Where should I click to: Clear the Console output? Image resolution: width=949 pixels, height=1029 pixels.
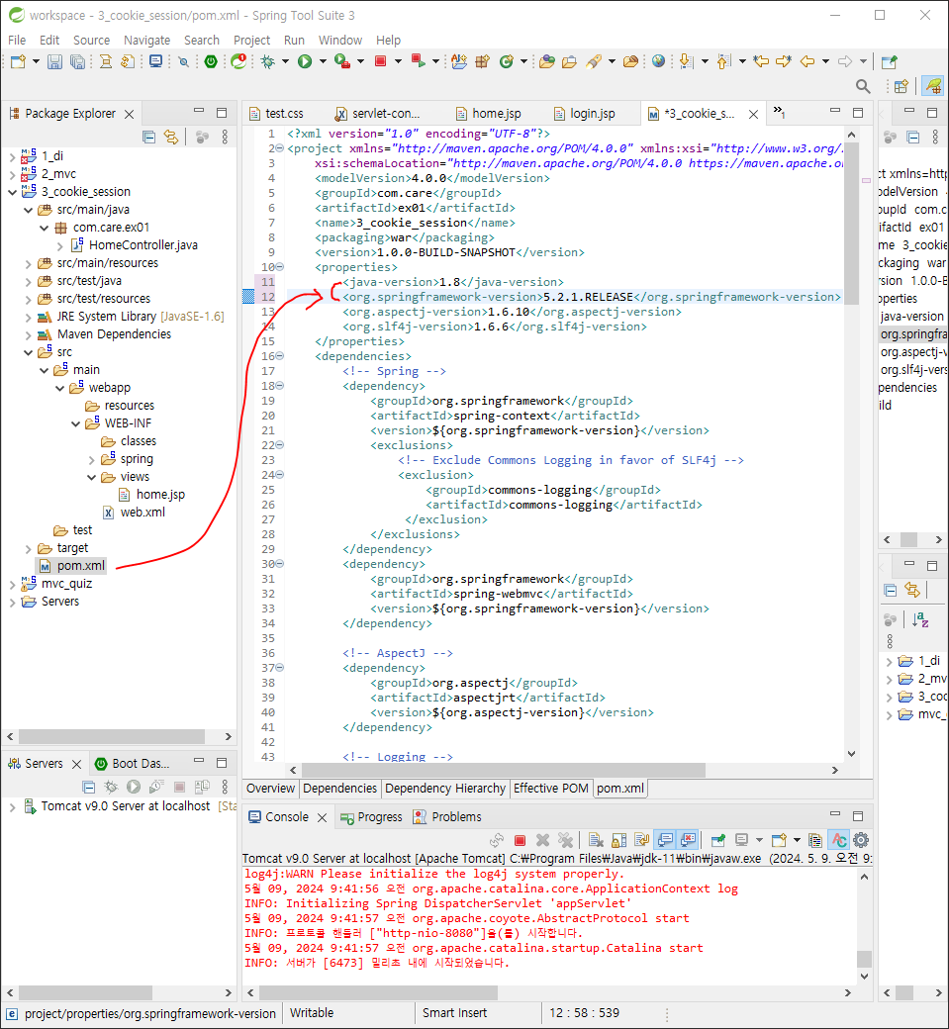click(x=596, y=840)
